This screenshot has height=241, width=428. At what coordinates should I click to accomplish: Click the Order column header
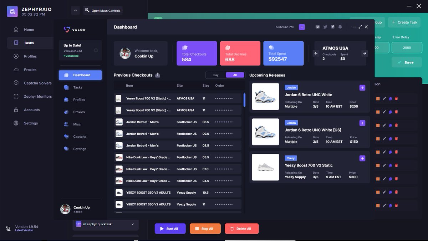220,86
